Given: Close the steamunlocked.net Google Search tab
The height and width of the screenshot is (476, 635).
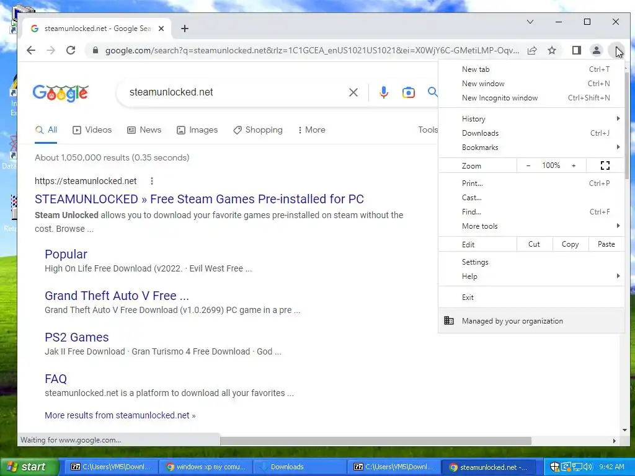Looking at the screenshot, I should point(161,29).
